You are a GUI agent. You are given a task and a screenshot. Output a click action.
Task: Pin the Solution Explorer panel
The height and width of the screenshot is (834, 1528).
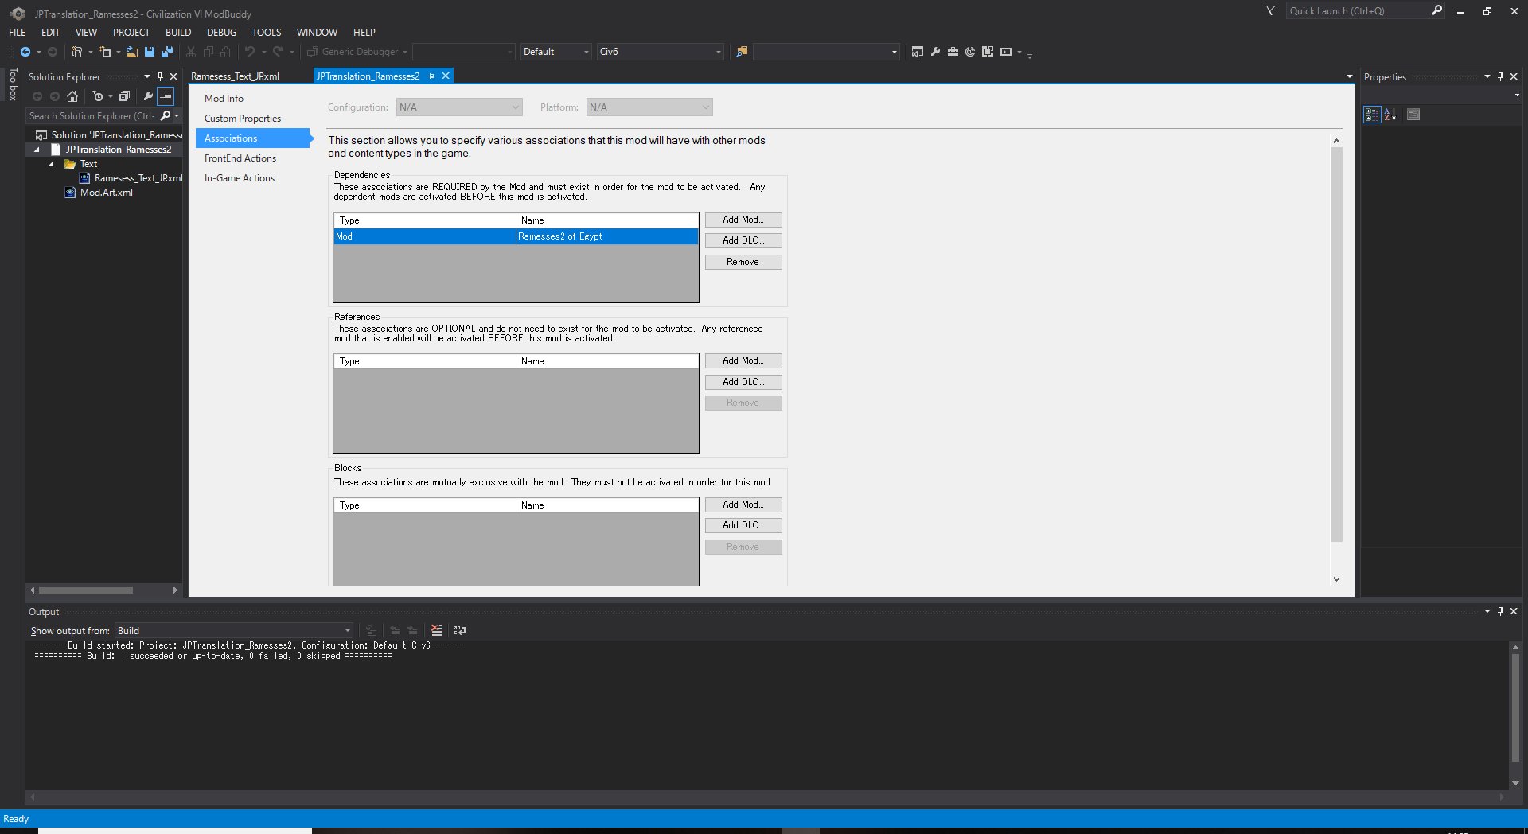click(160, 77)
